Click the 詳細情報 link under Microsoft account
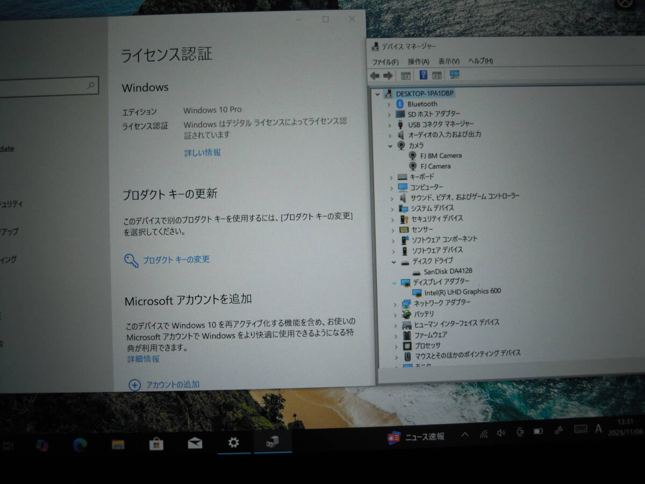 pyautogui.click(x=144, y=359)
